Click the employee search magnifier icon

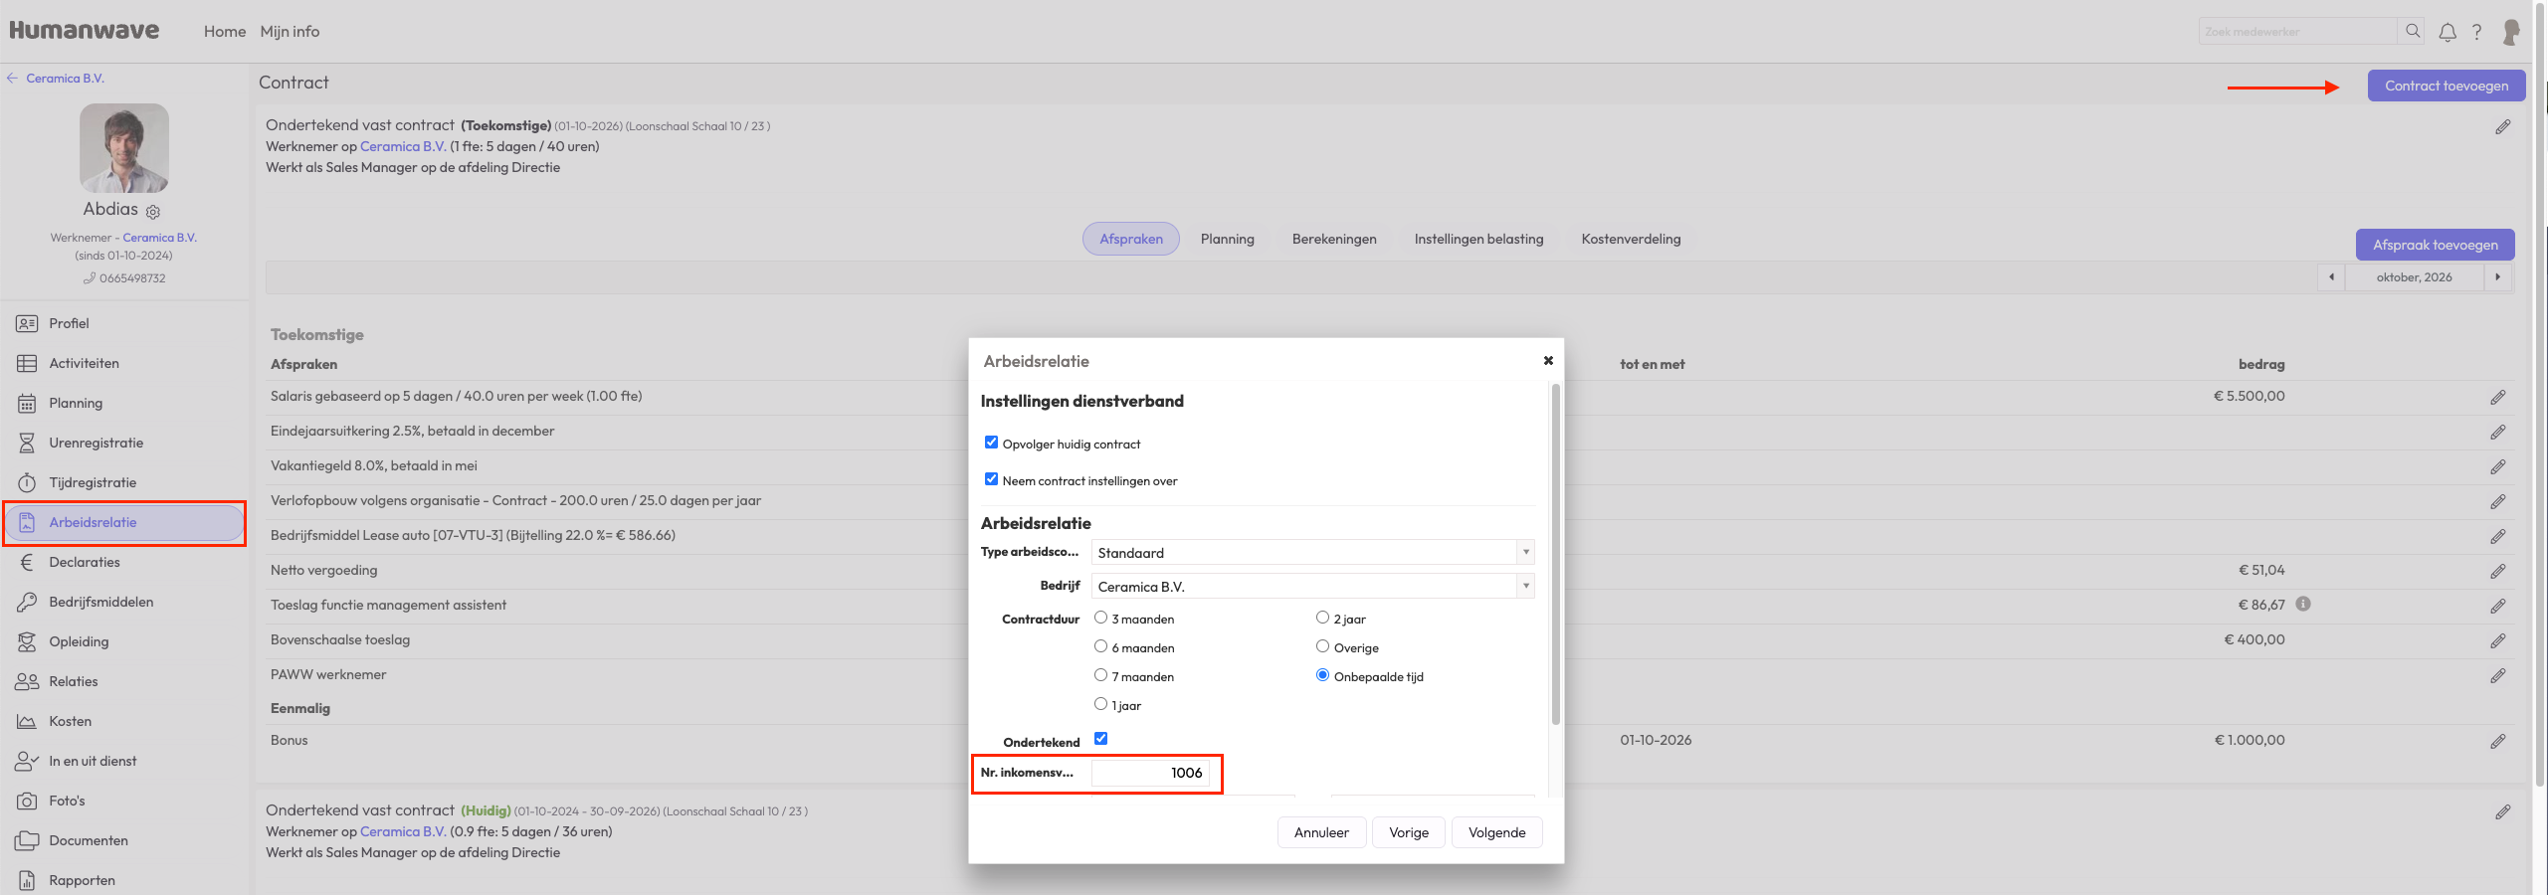click(2413, 31)
